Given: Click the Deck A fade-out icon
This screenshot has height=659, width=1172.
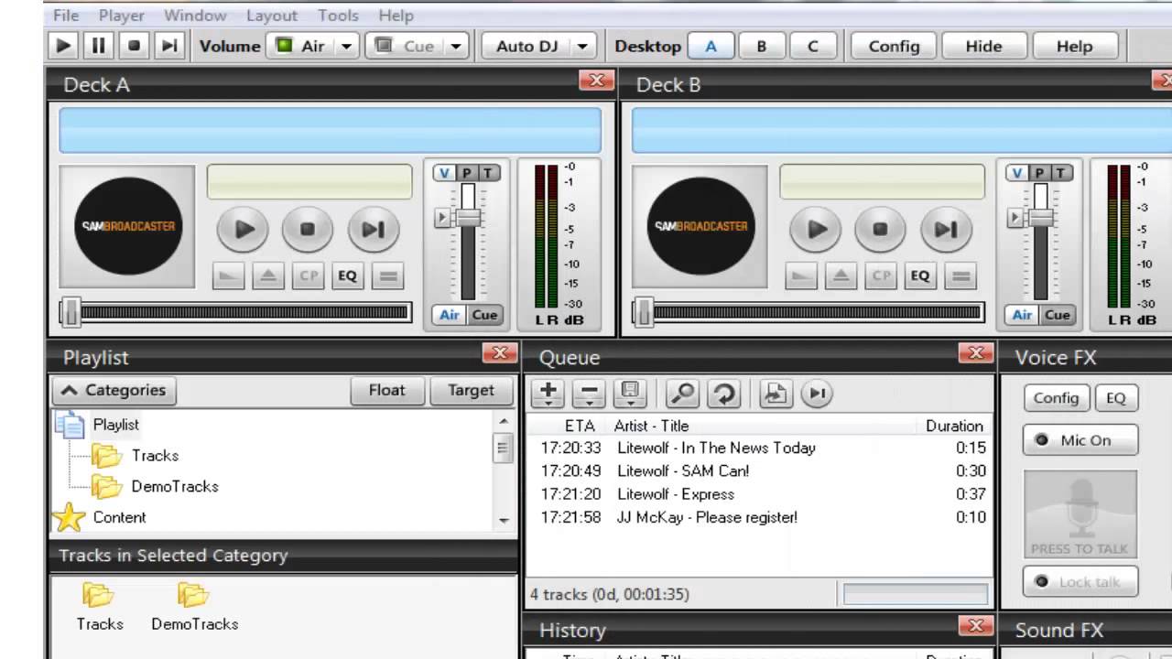Looking at the screenshot, I should pyautogui.click(x=228, y=275).
